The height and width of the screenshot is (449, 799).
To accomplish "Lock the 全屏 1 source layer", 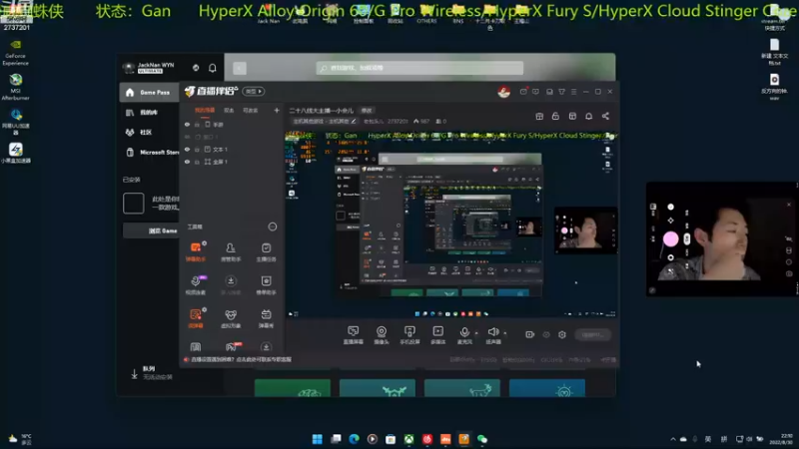I will click(x=197, y=162).
